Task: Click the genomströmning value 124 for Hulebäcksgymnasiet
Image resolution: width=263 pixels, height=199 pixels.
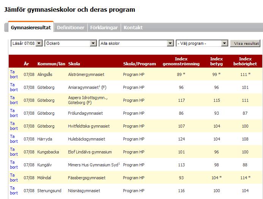Action: point(181,139)
